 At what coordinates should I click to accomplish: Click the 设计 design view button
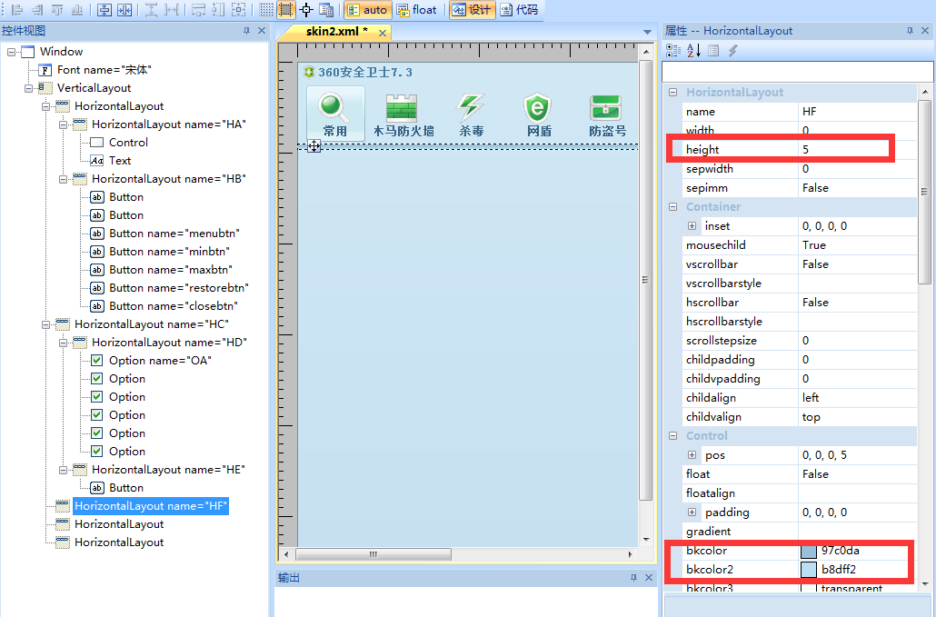(472, 10)
